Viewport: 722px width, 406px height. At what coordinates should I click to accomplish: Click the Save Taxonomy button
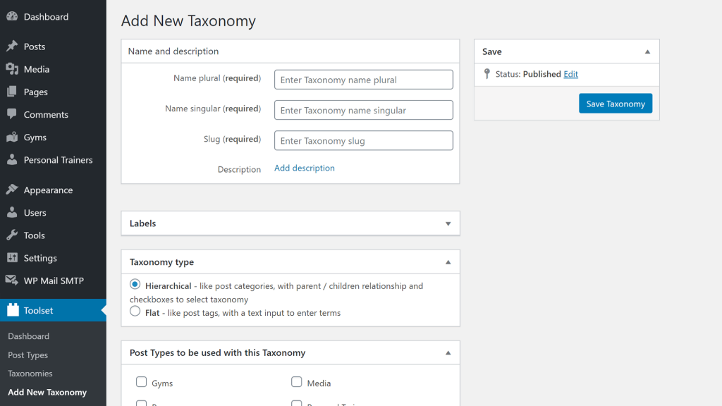[615, 103]
